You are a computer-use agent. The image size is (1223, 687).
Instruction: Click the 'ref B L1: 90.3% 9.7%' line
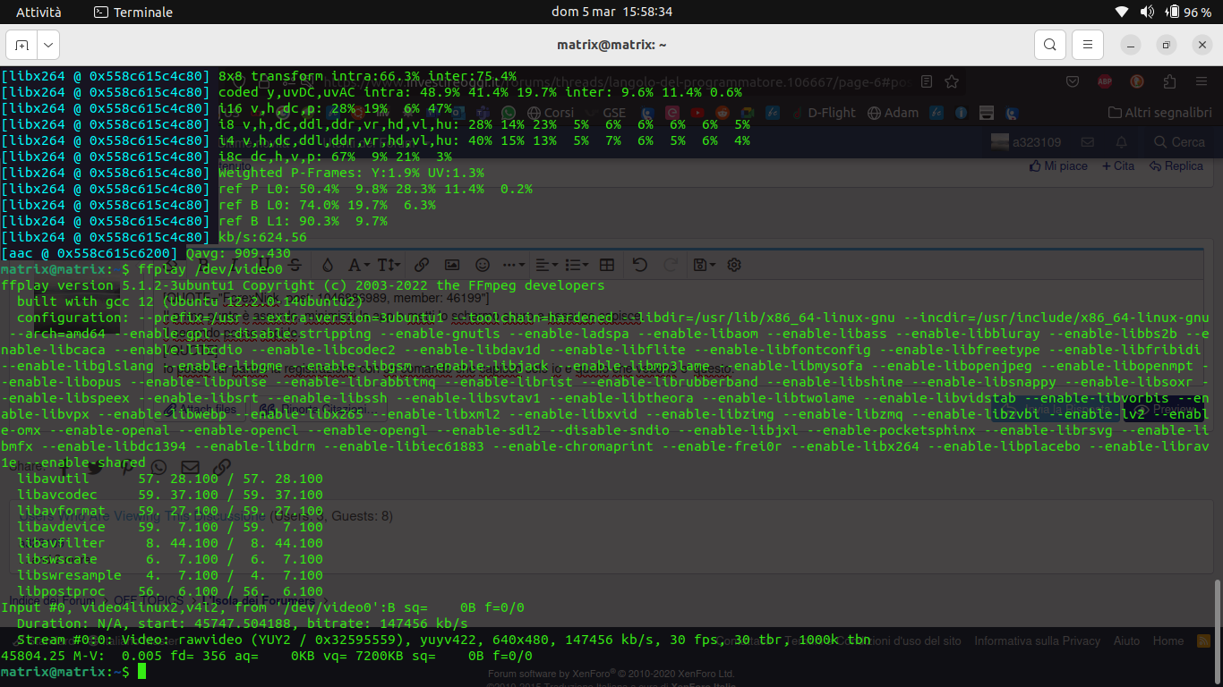click(x=303, y=221)
